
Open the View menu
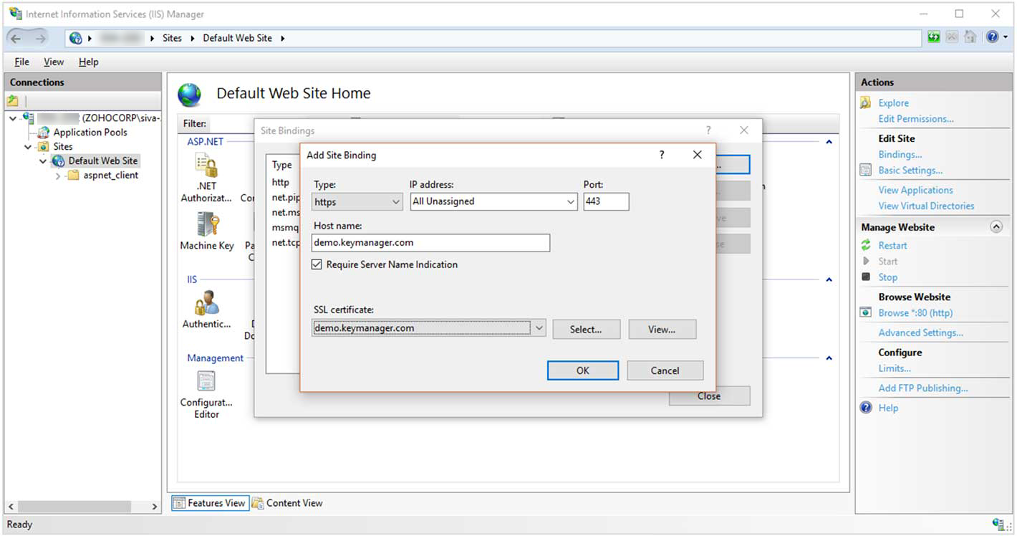(x=54, y=62)
